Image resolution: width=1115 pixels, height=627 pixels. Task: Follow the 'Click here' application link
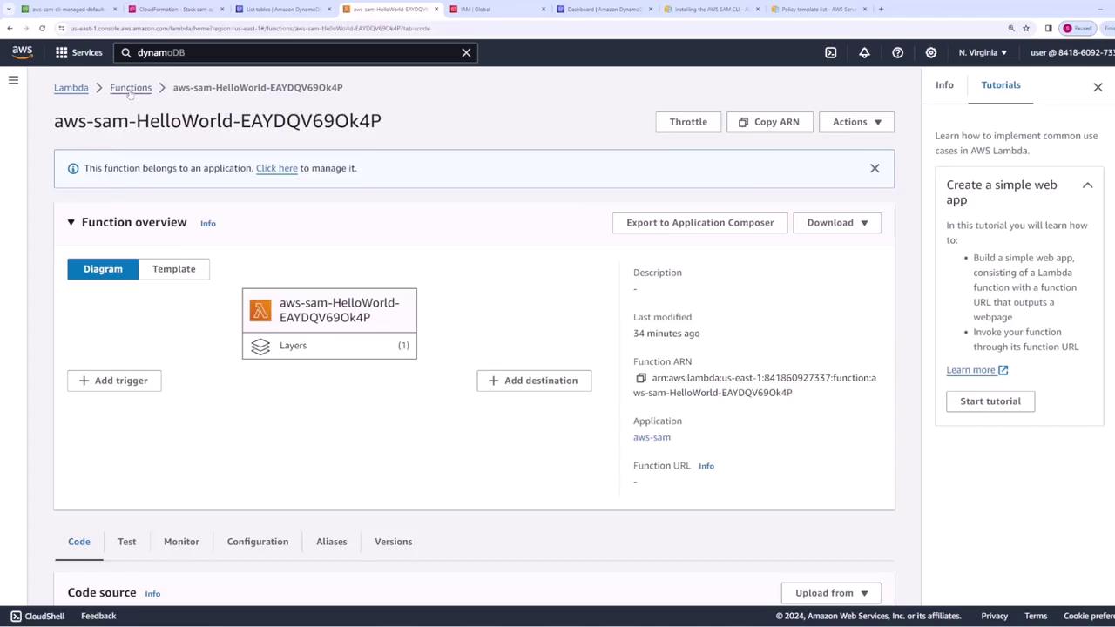[277, 168]
